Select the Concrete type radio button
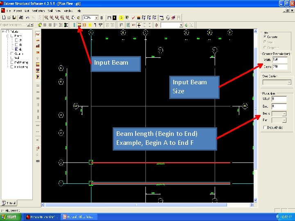The height and width of the screenshot is (221, 295). click(265, 37)
